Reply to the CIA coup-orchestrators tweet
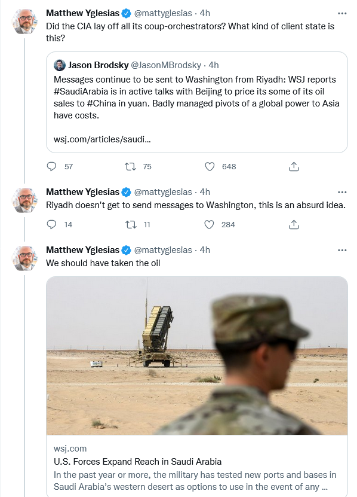This screenshot has height=497, width=357. click(x=51, y=166)
